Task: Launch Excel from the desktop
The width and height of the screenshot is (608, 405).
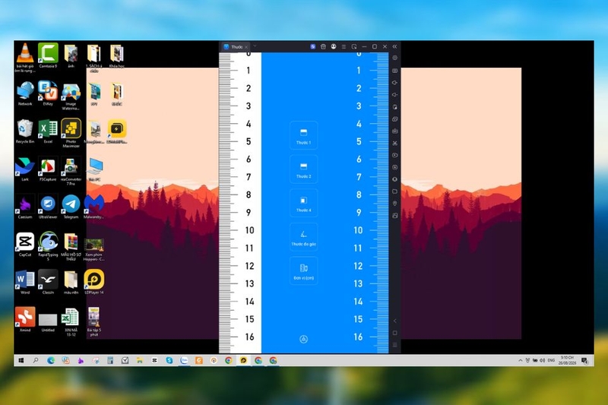Action: tap(48, 131)
